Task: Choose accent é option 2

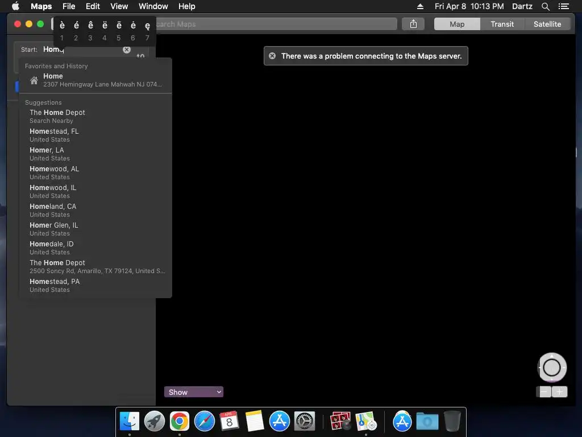Action: (76, 31)
